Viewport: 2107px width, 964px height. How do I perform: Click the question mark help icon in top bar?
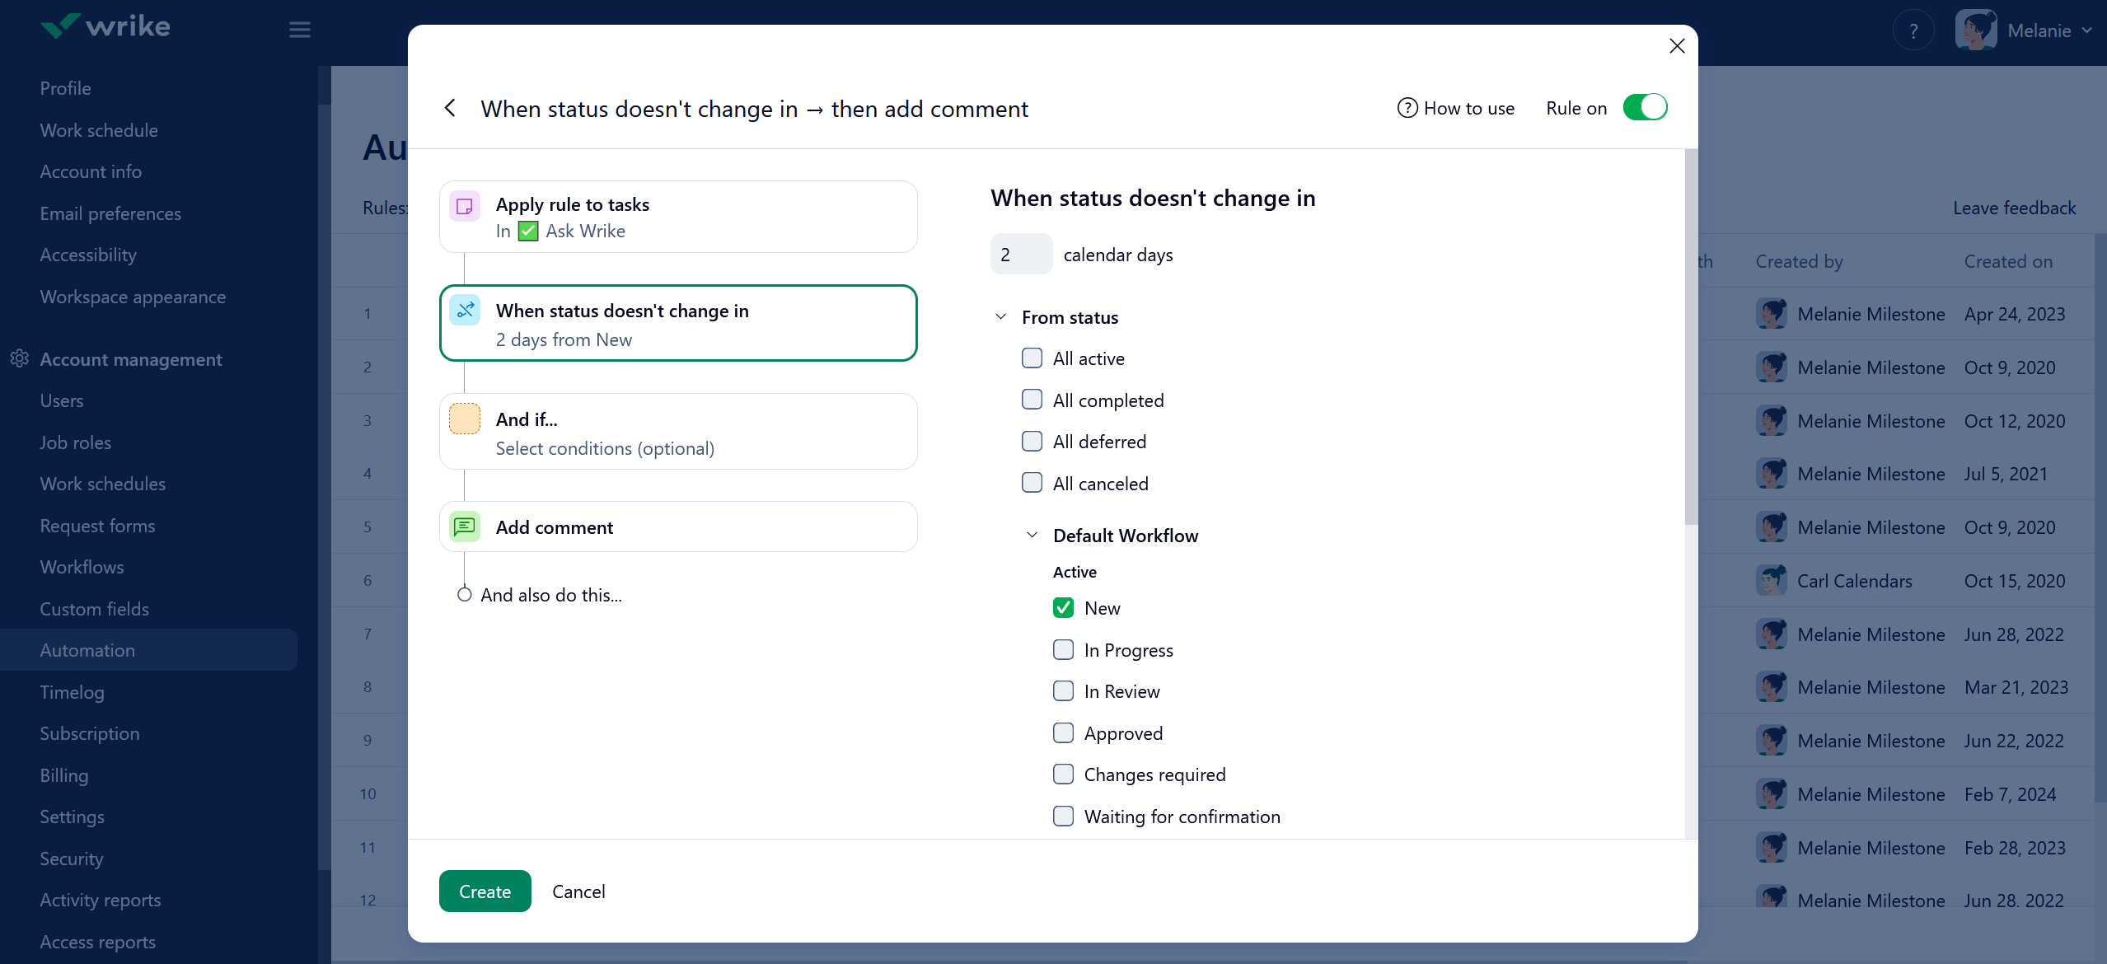[x=1913, y=31]
